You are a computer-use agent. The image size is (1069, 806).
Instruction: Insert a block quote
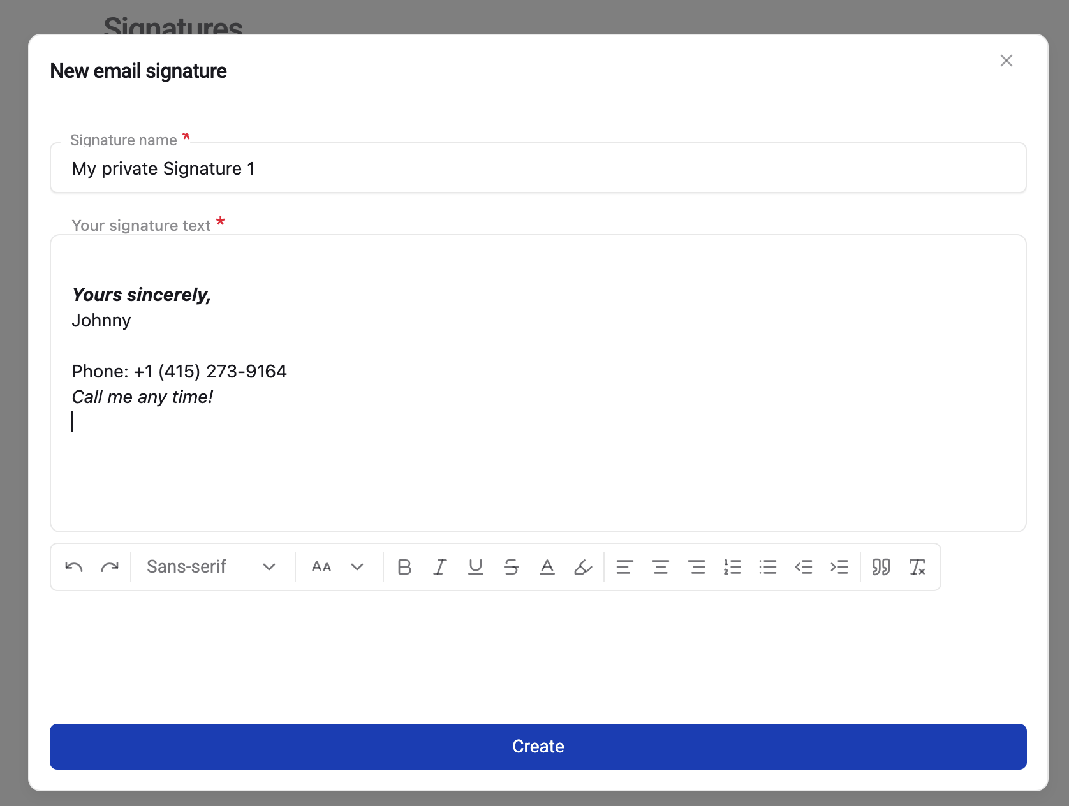click(881, 567)
